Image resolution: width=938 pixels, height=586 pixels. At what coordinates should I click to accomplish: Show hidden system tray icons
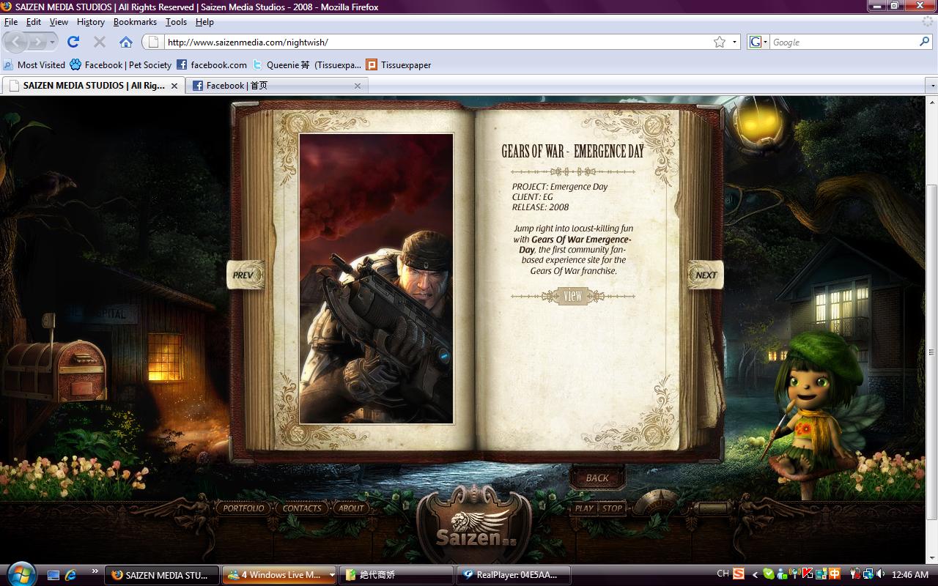tap(755, 574)
